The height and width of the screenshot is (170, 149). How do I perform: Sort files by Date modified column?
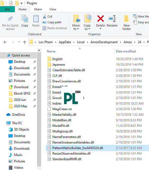126,51
